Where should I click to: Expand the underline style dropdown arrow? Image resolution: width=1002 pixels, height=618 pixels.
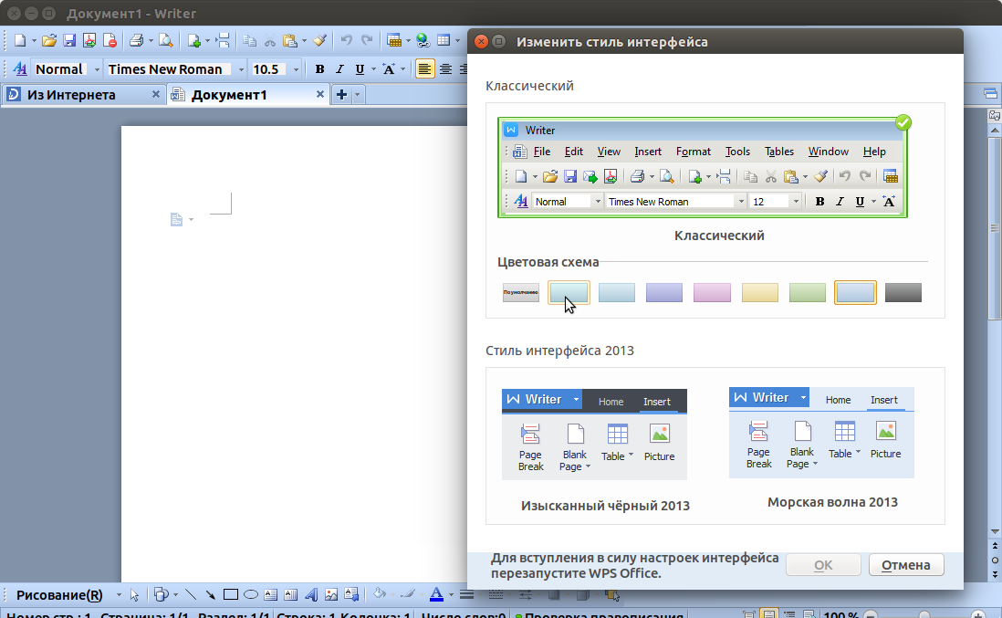[x=373, y=69]
